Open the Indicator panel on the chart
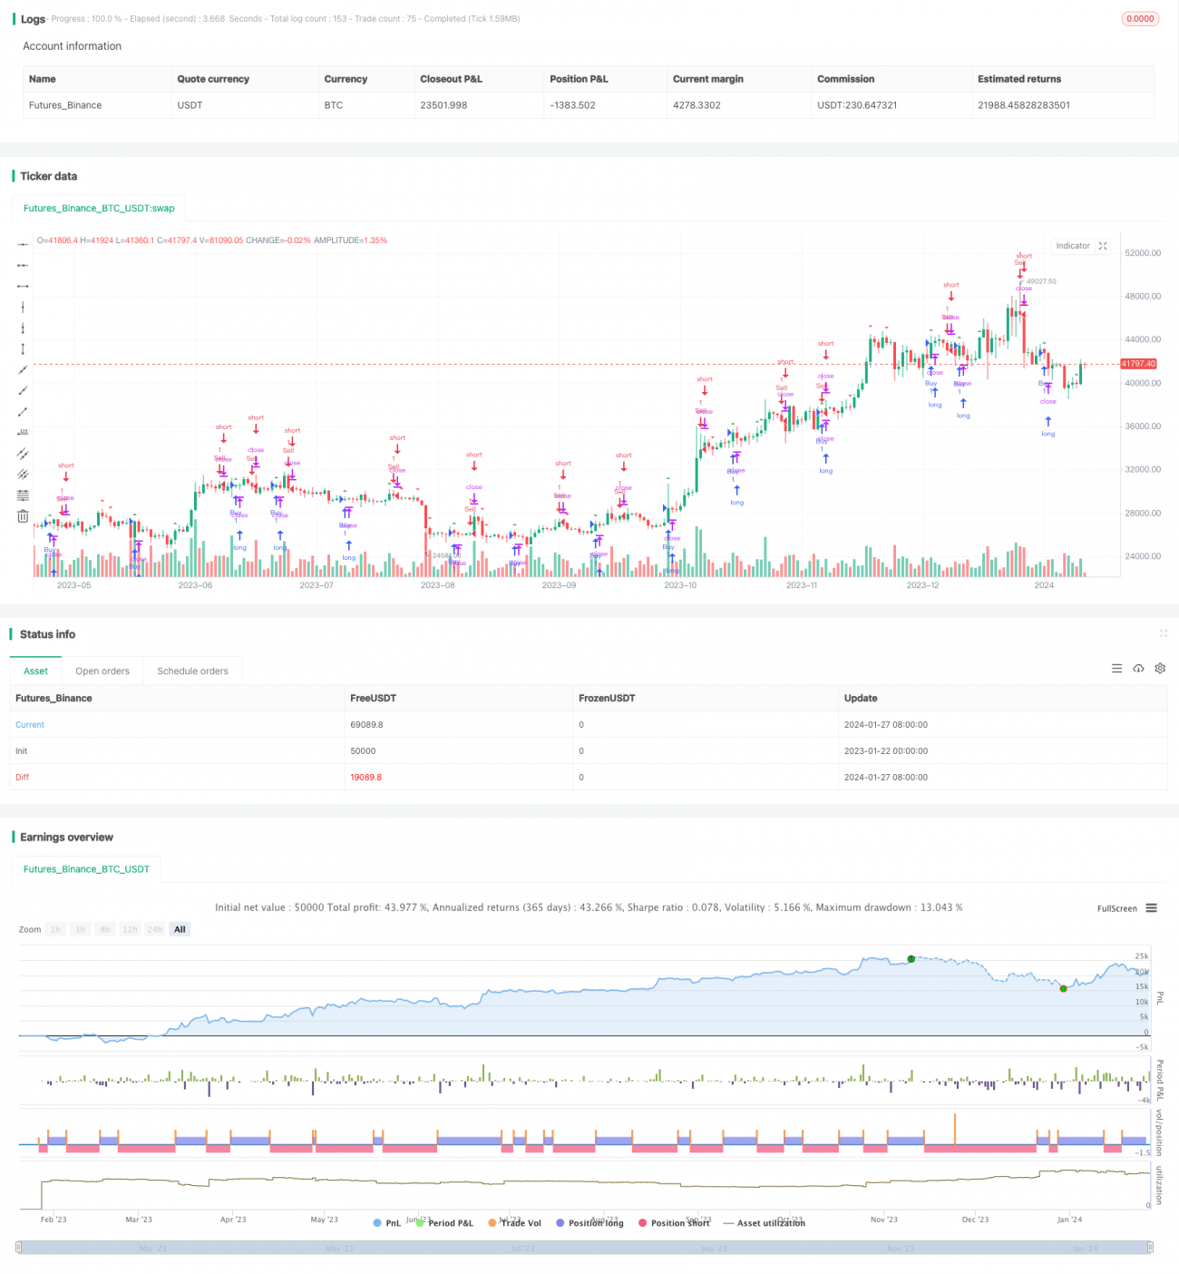1179x1274 pixels. point(1073,246)
